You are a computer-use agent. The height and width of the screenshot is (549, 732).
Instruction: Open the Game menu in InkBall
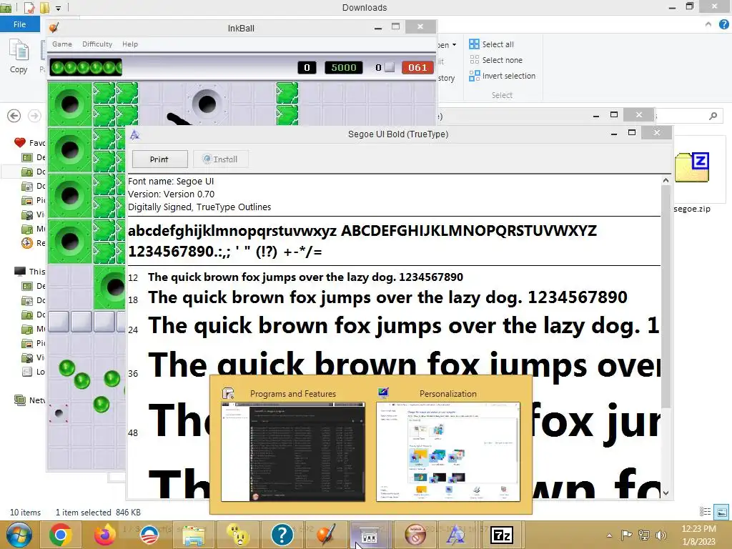pos(62,44)
